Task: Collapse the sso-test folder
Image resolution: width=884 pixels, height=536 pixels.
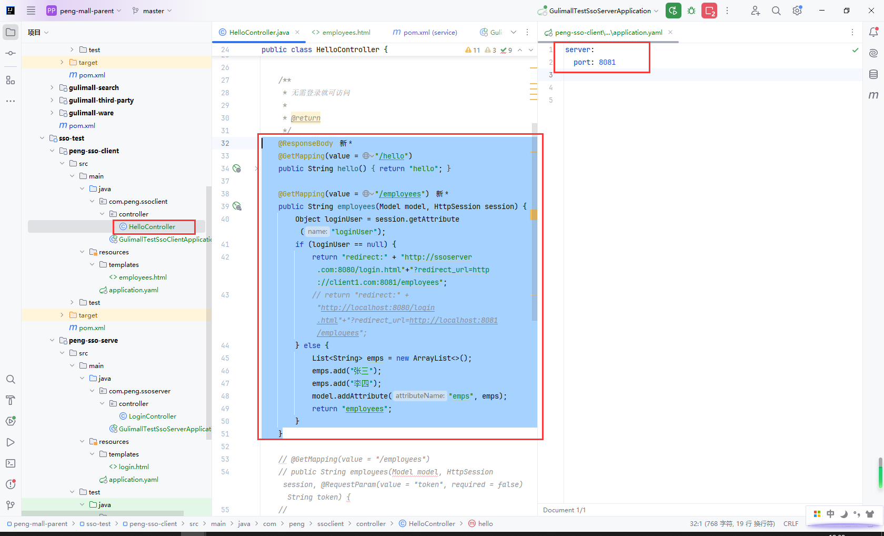Action: 42,138
